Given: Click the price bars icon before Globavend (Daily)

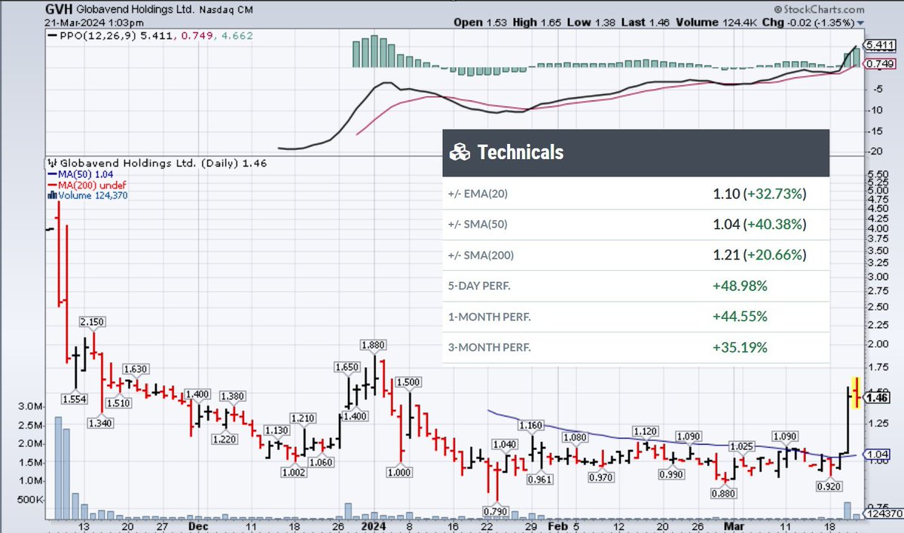Looking at the screenshot, I should click(x=53, y=163).
